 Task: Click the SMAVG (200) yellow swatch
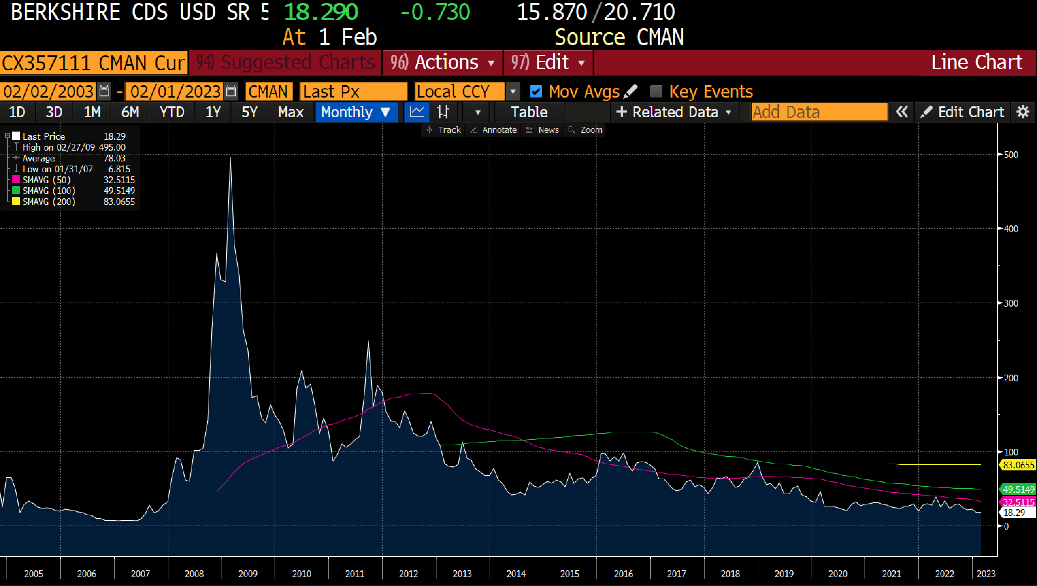pyautogui.click(x=16, y=201)
